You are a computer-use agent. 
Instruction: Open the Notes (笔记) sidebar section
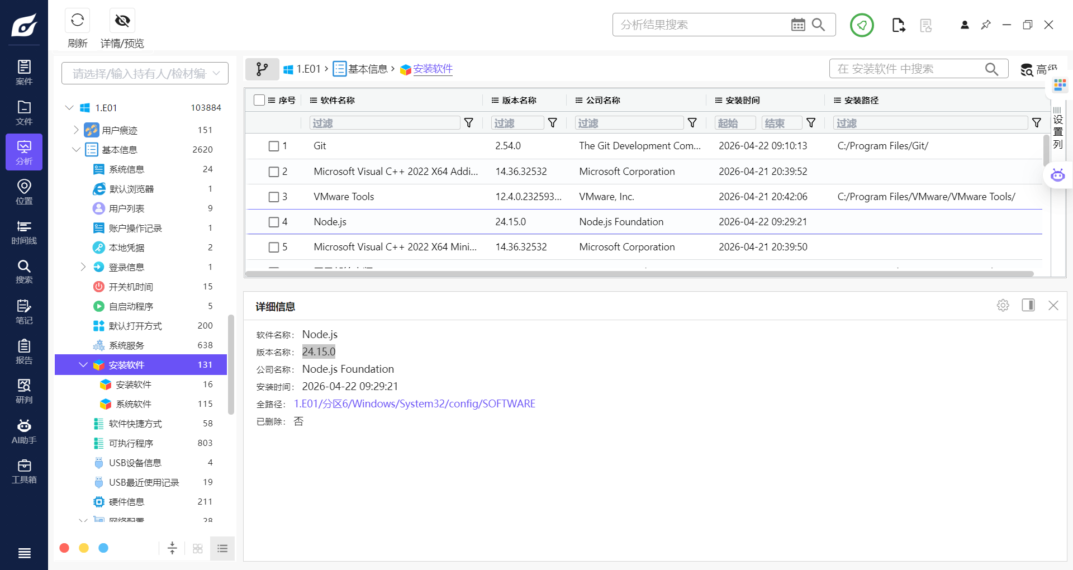coord(24,312)
